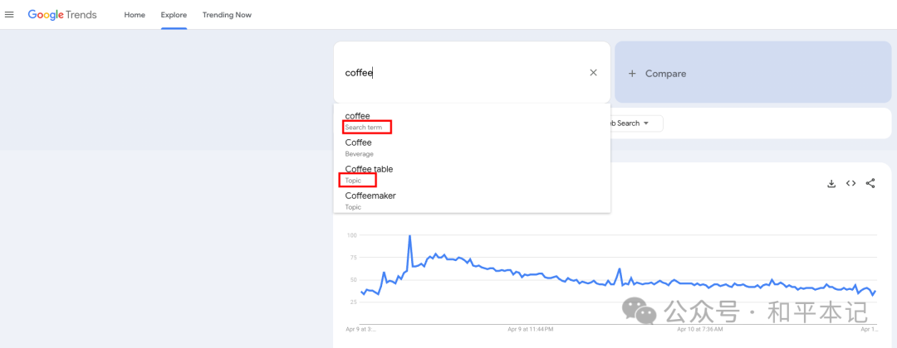Pick Coffee table Topic suggestion
897x348 pixels.
coord(472,174)
